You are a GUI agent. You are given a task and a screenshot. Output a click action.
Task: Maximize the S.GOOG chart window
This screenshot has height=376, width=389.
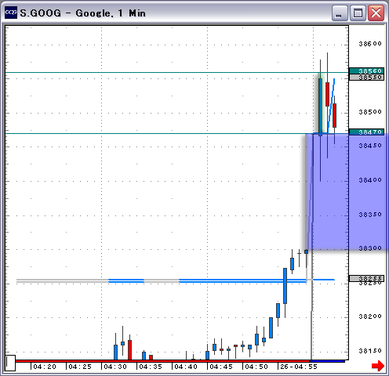358,13
